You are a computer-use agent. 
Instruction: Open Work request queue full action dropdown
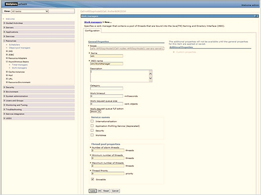[x=96, y=111]
